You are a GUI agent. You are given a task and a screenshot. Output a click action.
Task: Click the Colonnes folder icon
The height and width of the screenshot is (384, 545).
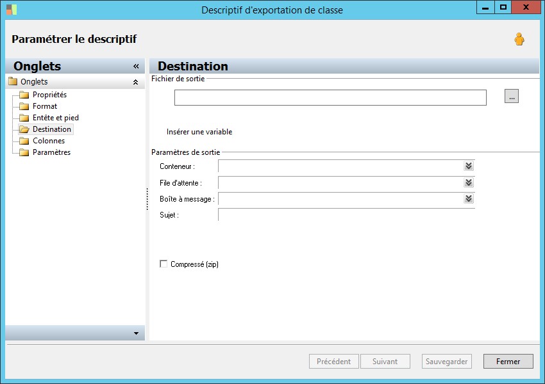(x=24, y=141)
